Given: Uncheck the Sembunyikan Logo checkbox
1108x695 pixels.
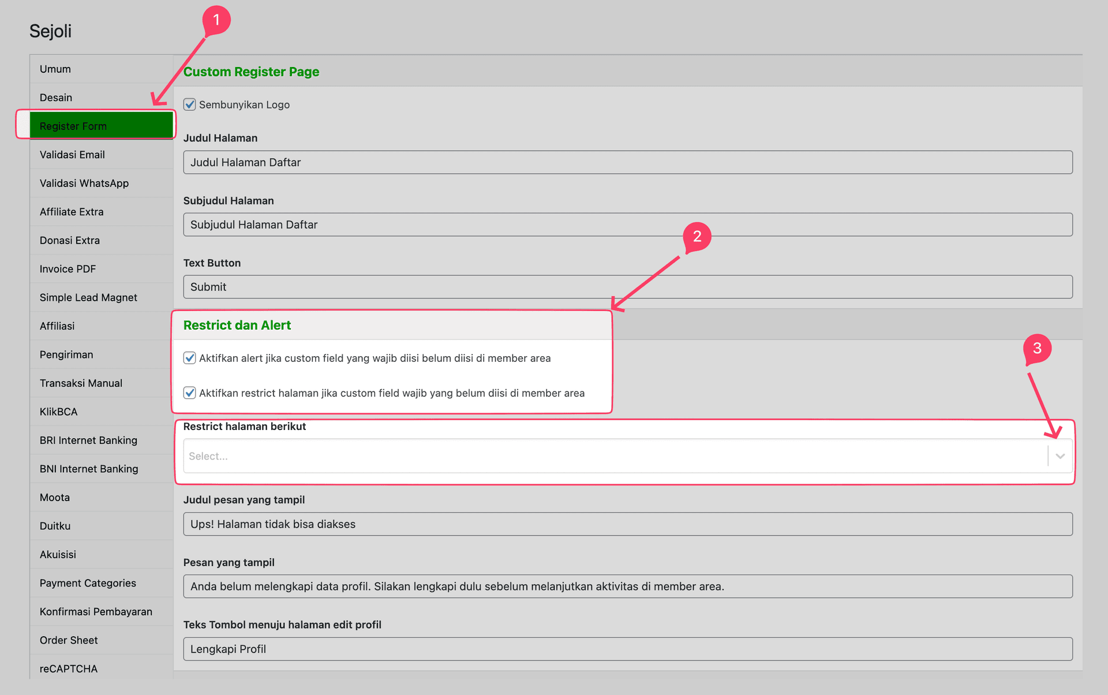Looking at the screenshot, I should point(189,104).
